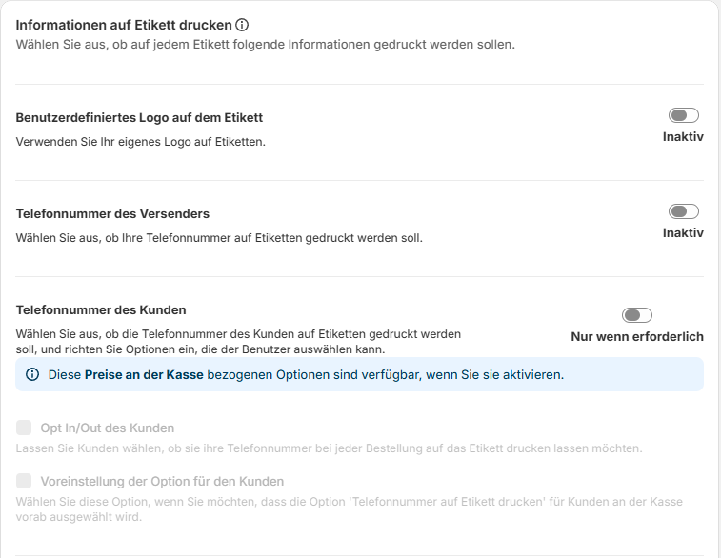Click the 'Telefonnummer des Kunden' title
This screenshot has width=721, height=558.
(101, 309)
